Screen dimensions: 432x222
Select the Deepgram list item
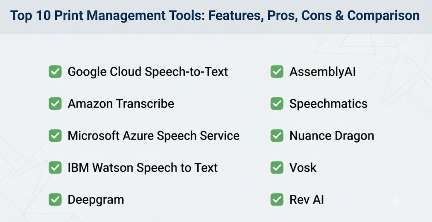pos(96,200)
